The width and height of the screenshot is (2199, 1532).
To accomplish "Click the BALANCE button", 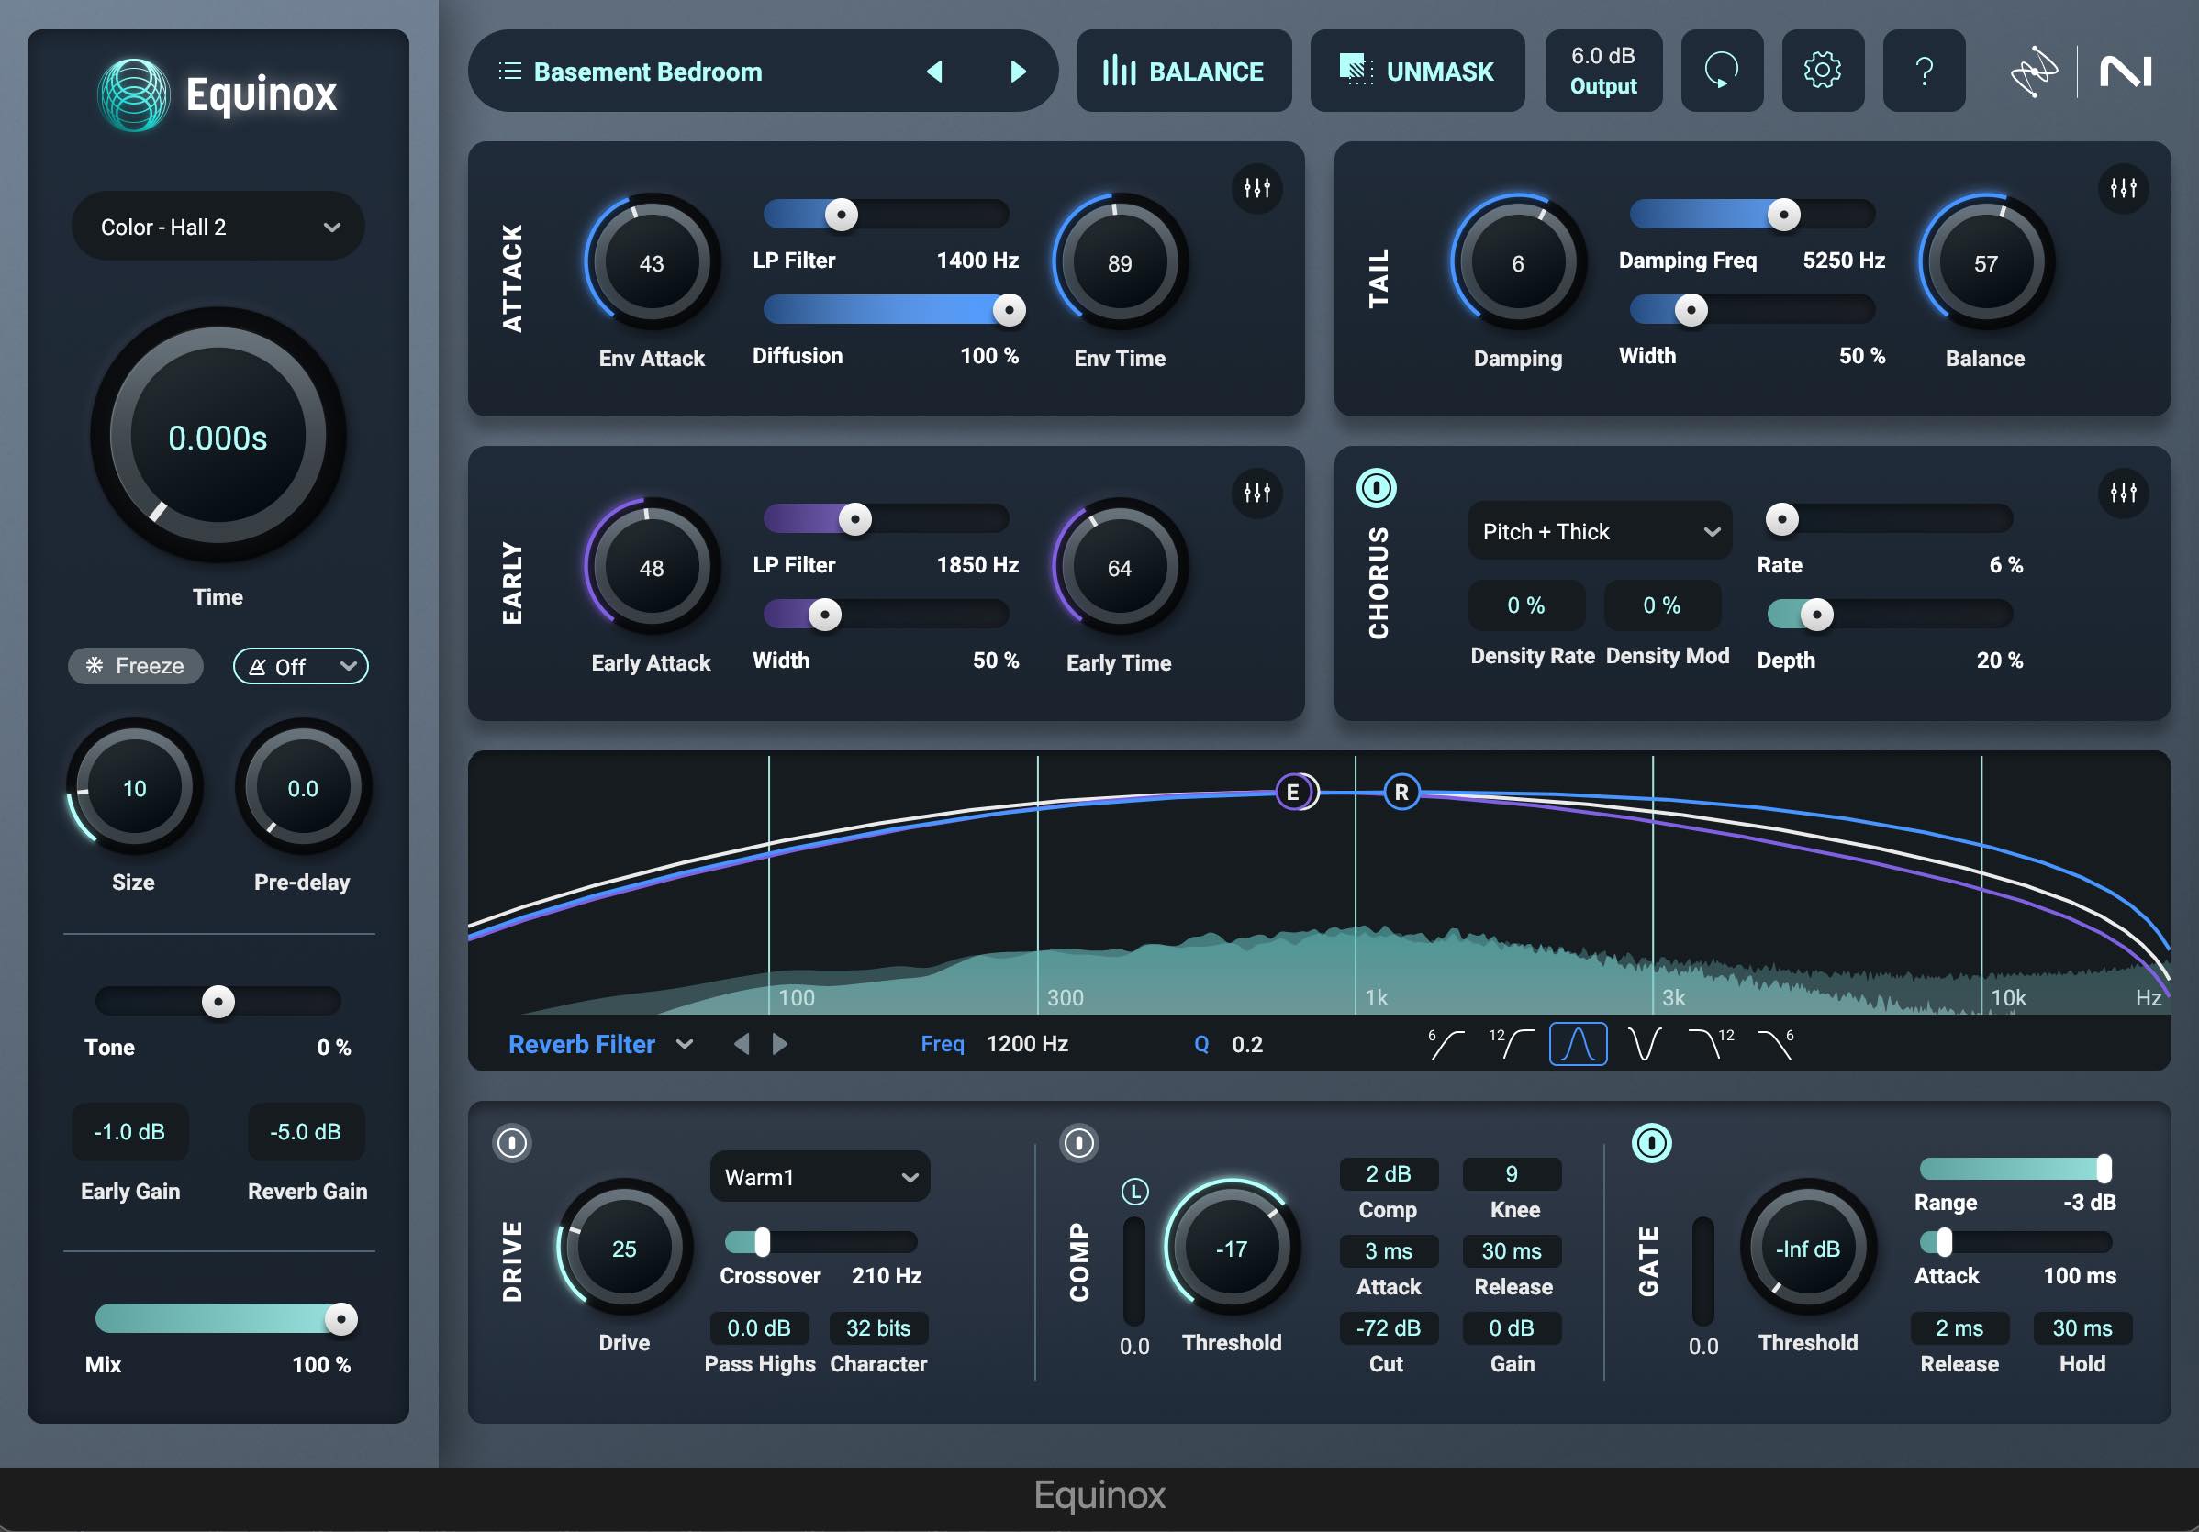I will coord(1184,72).
